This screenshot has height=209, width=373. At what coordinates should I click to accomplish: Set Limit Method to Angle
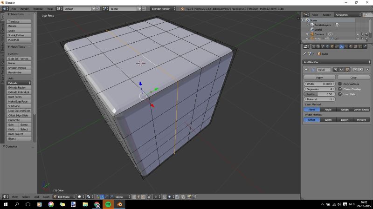328,110
